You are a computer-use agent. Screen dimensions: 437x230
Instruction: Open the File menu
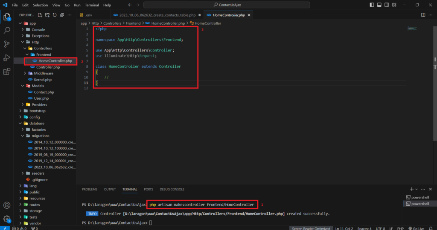[15, 5]
